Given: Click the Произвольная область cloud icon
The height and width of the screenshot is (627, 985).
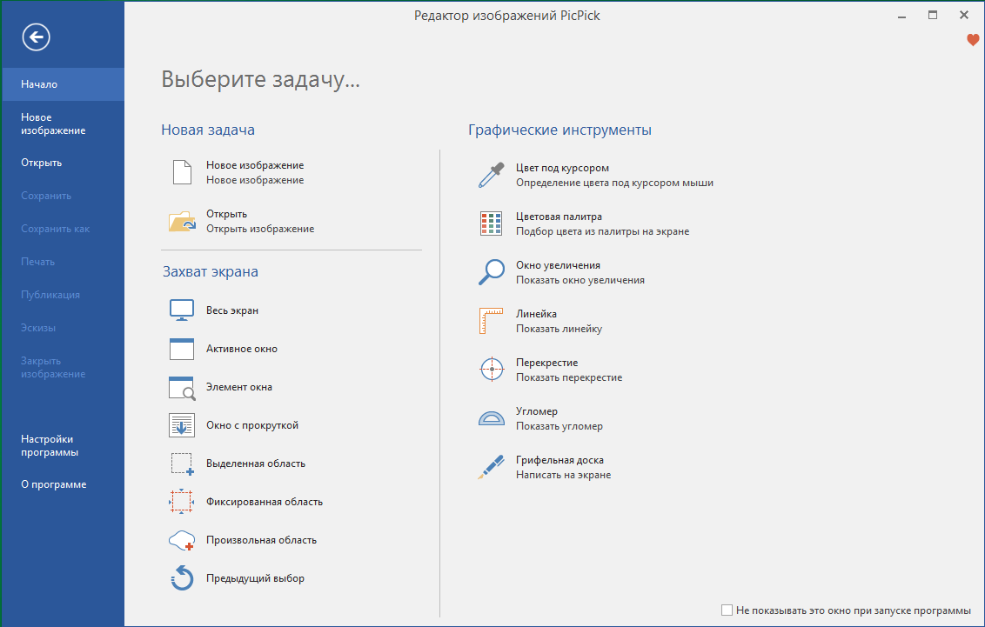Looking at the screenshot, I should tap(182, 540).
